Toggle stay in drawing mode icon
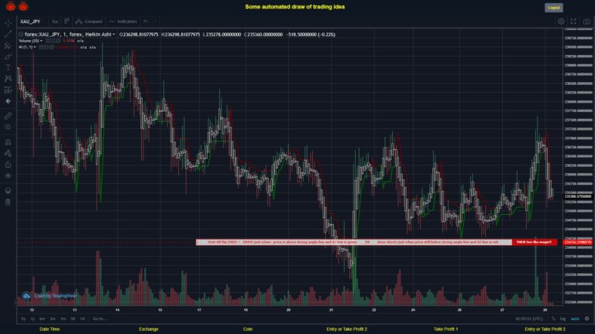Screen dimensions: 595x334 8,153
